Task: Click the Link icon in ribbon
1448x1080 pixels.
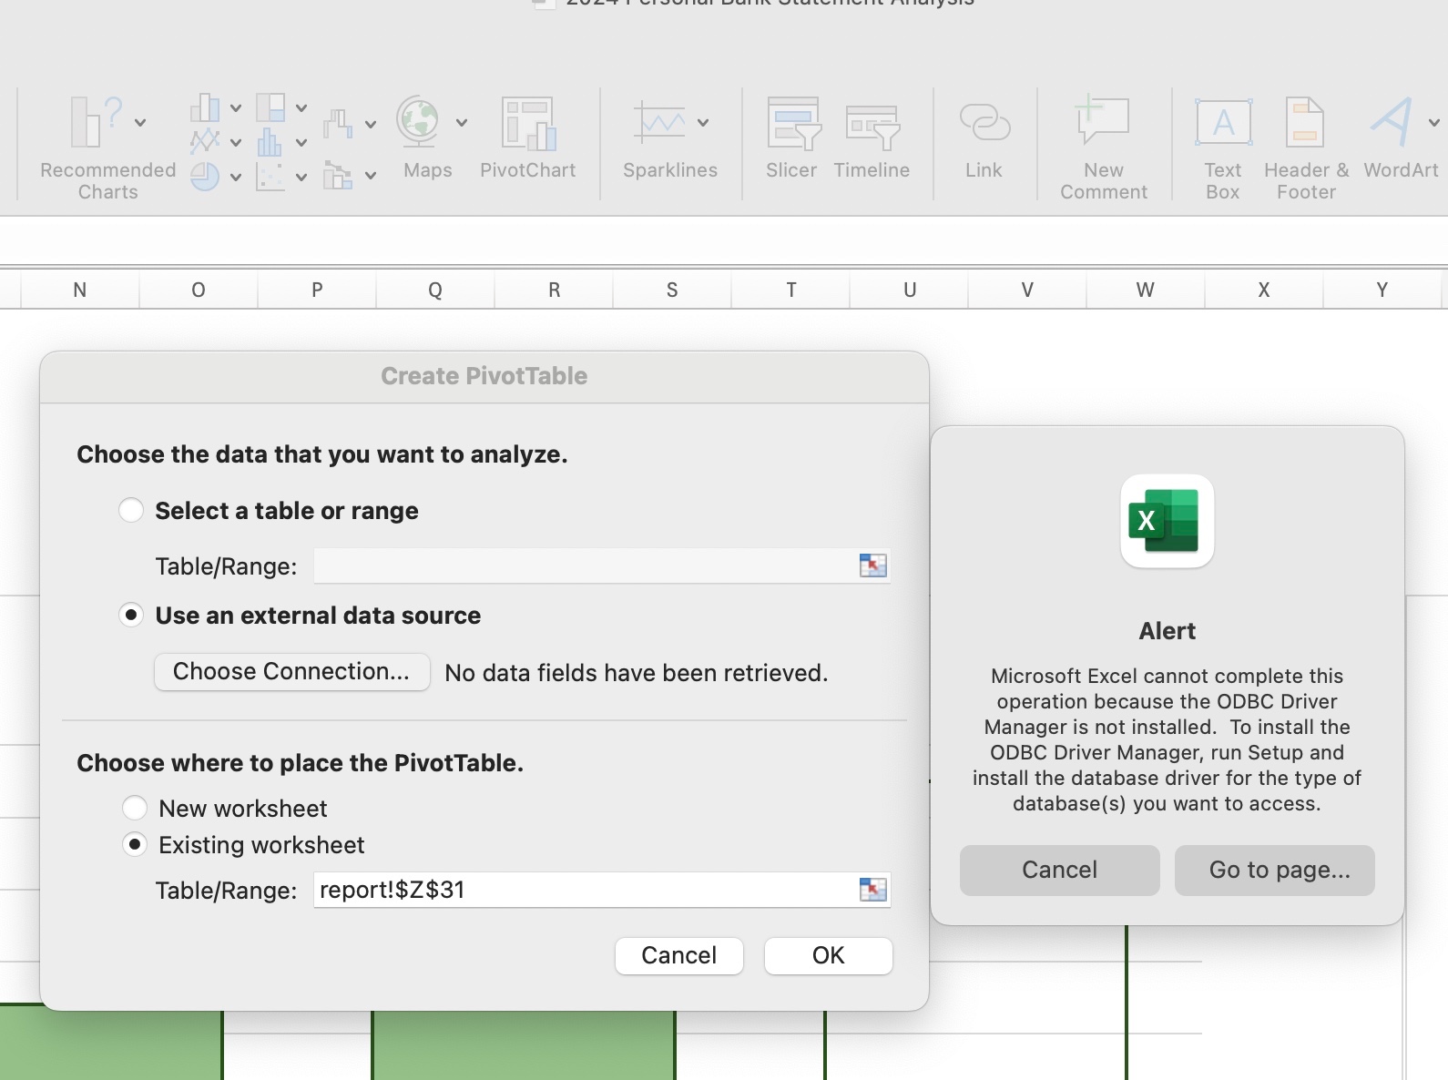Action: click(984, 123)
